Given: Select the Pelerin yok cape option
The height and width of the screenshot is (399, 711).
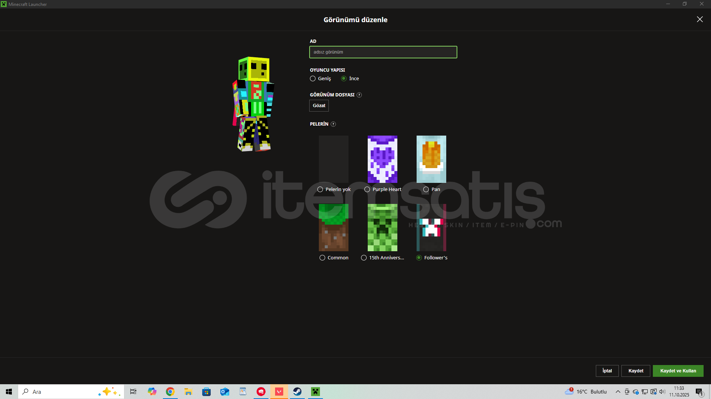Looking at the screenshot, I should click(x=320, y=189).
